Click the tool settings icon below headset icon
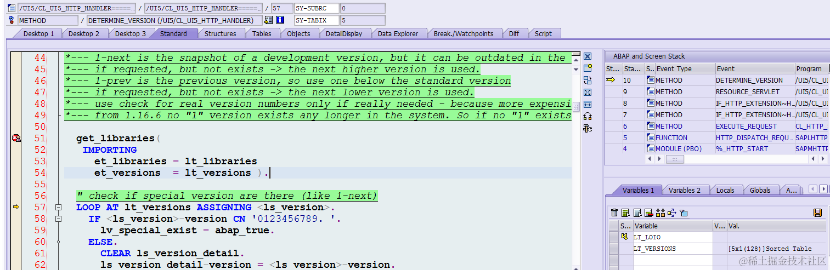Viewport: 830px width, 270px height. pyautogui.click(x=588, y=128)
